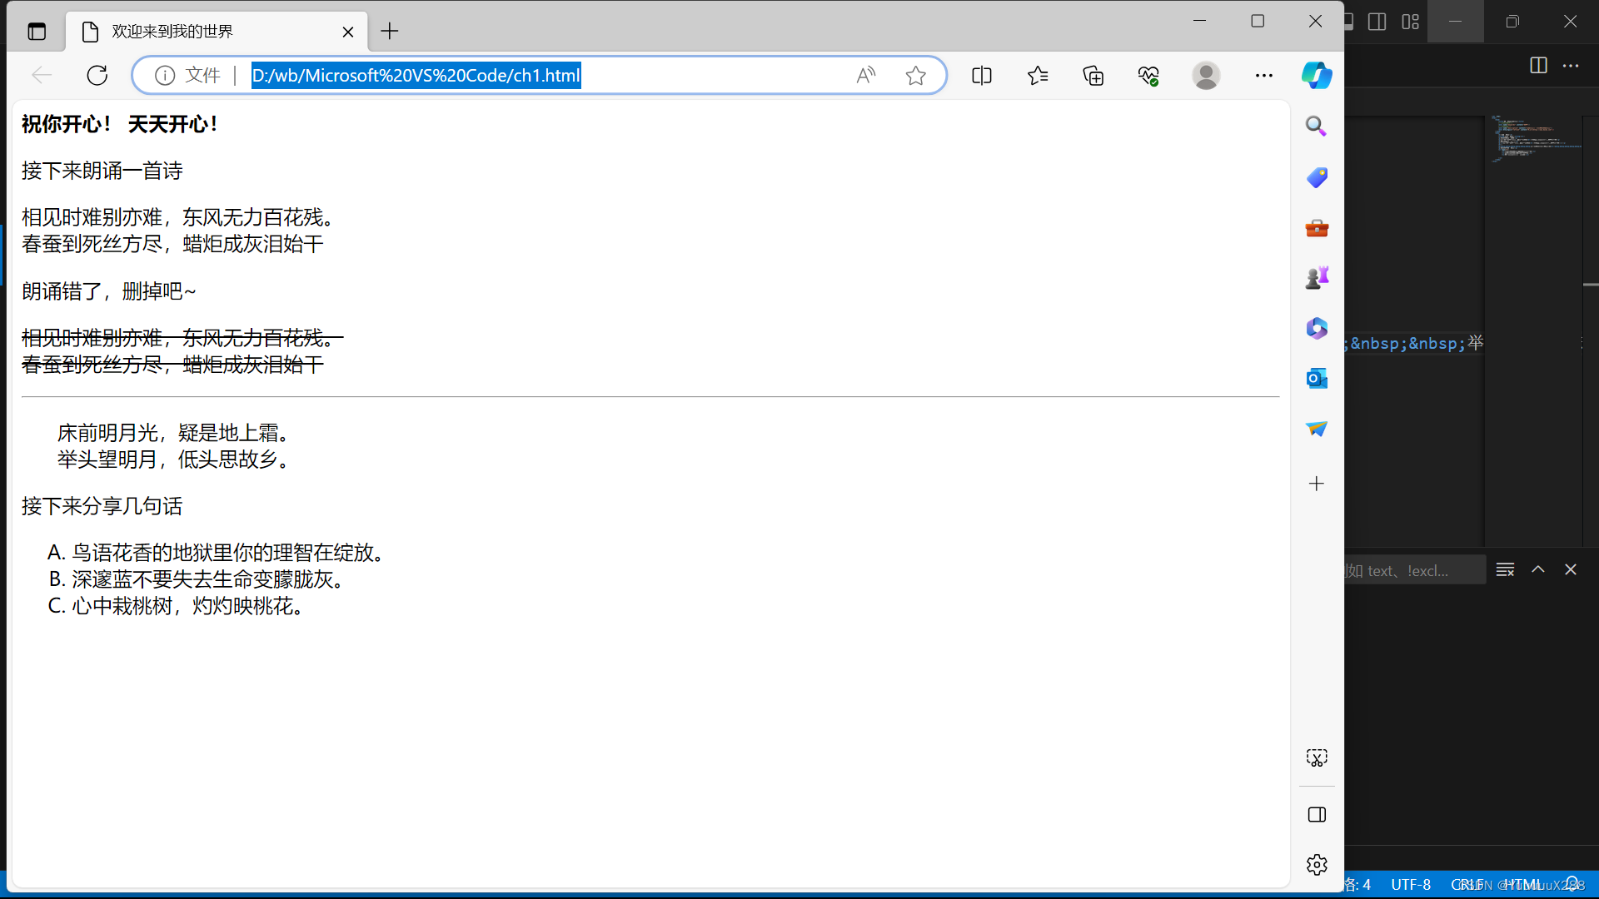Open the Collections icon
This screenshot has height=899, width=1599.
[1093, 76]
